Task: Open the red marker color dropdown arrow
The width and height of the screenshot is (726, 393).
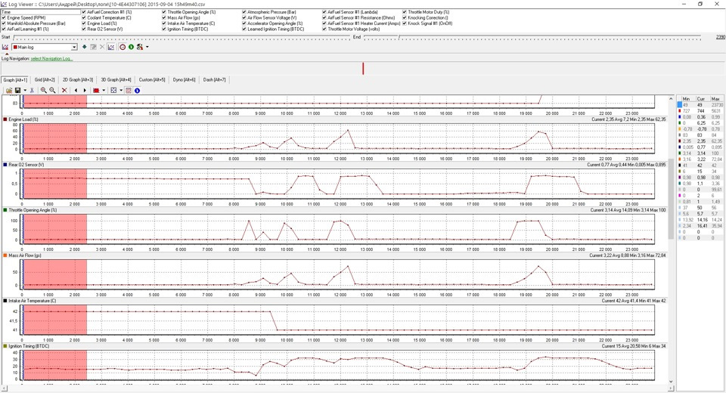Action: click(x=104, y=91)
